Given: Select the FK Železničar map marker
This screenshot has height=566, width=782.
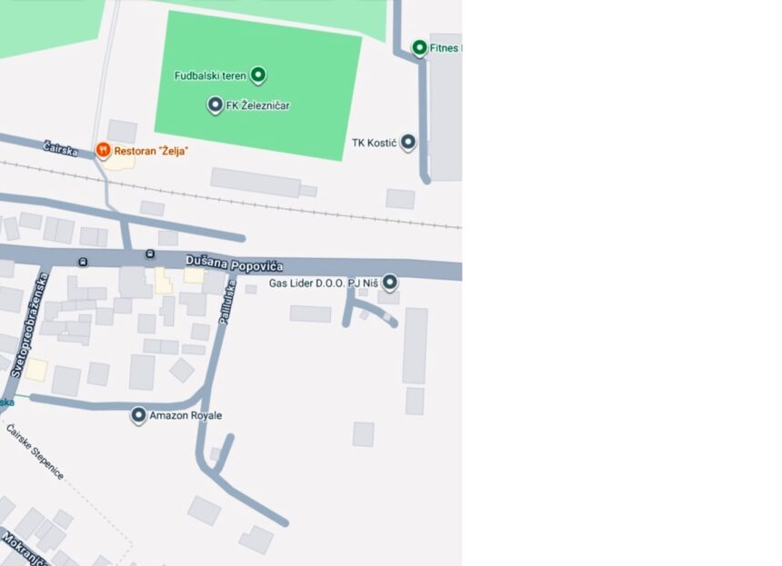Looking at the screenshot, I should 215,104.
